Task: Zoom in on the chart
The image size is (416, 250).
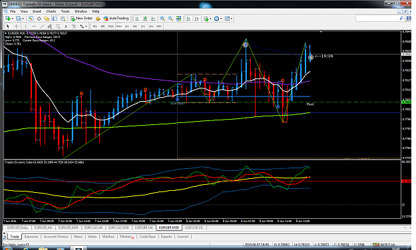Action: point(162,19)
